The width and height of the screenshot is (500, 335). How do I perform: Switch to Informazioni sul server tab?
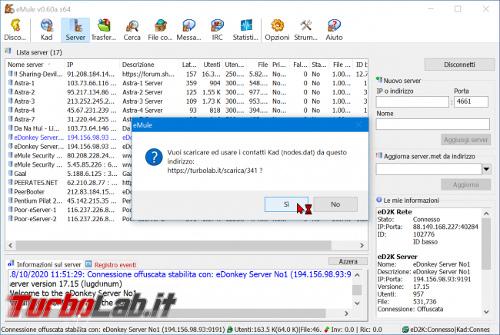pos(45,264)
